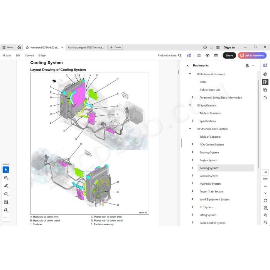Screen dimensions: 270x270
Task: Click the Ask AI Assistant button
Action: [252, 56]
